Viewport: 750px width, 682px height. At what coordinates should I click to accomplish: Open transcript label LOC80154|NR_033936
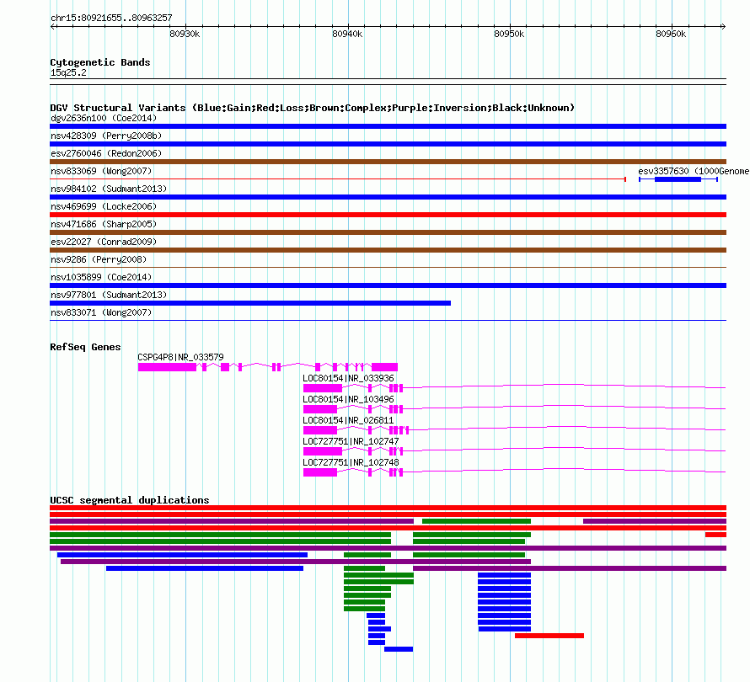pos(348,378)
